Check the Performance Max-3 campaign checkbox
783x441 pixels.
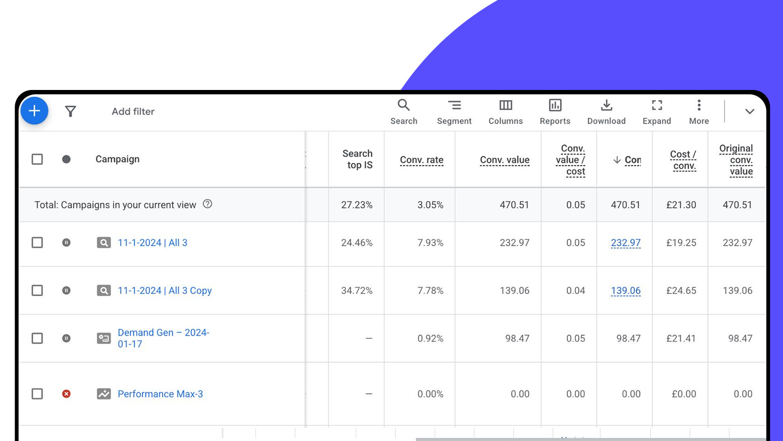coord(37,394)
